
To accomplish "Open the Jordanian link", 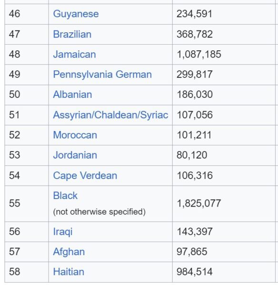I will pos(75,155).
